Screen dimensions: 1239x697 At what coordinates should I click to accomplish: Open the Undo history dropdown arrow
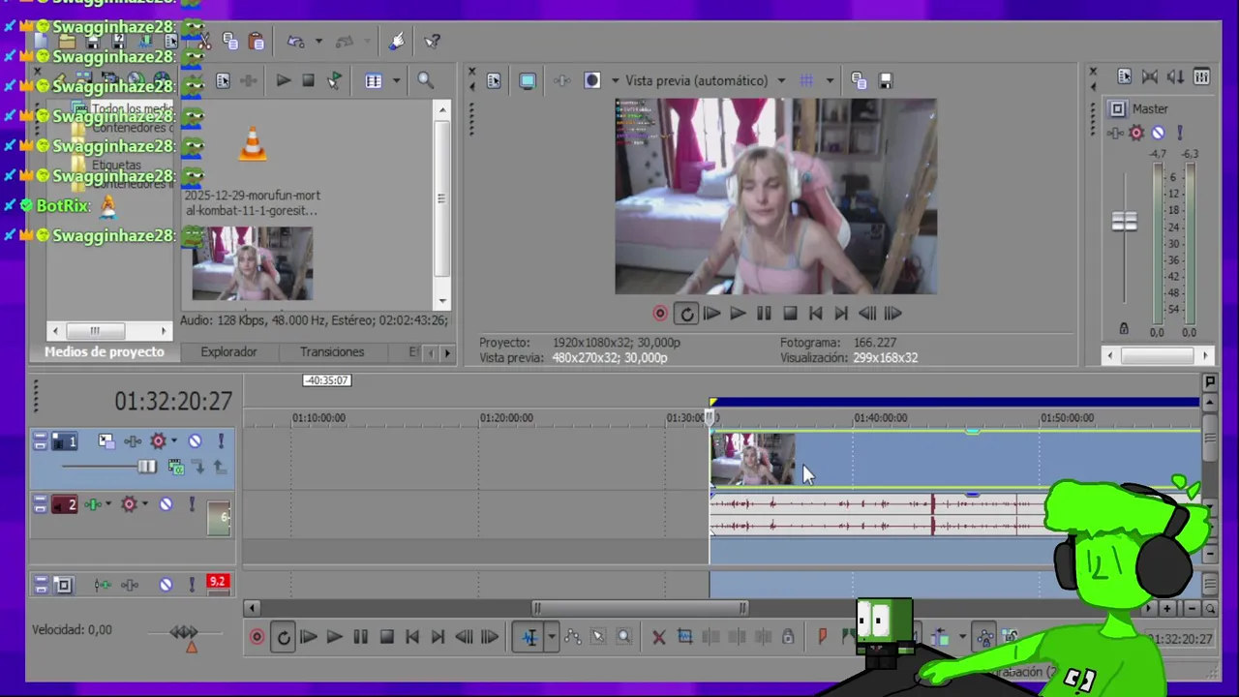click(x=318, y=42)
